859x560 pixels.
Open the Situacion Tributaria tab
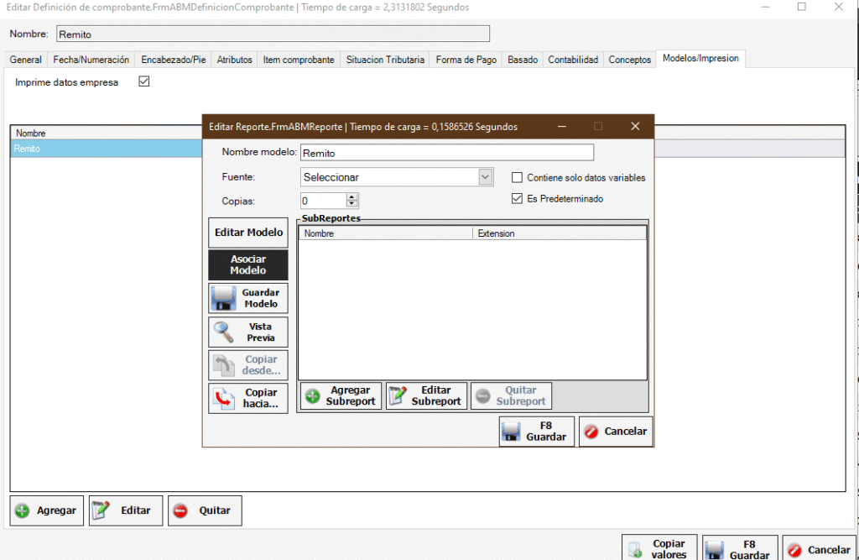(x=386, y=60)
